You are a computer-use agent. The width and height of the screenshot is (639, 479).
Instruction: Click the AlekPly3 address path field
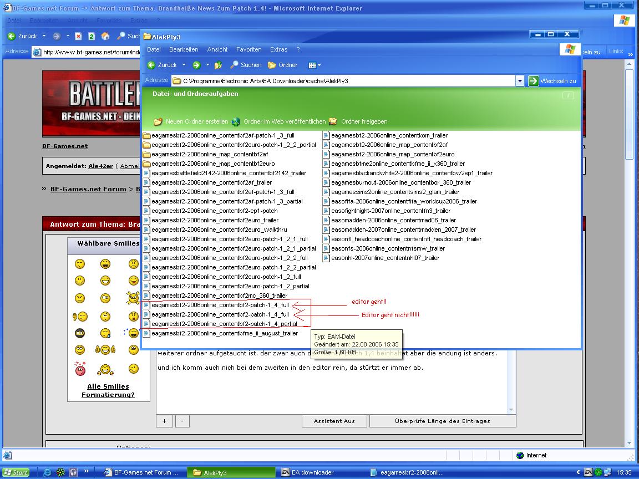(343, 81)
